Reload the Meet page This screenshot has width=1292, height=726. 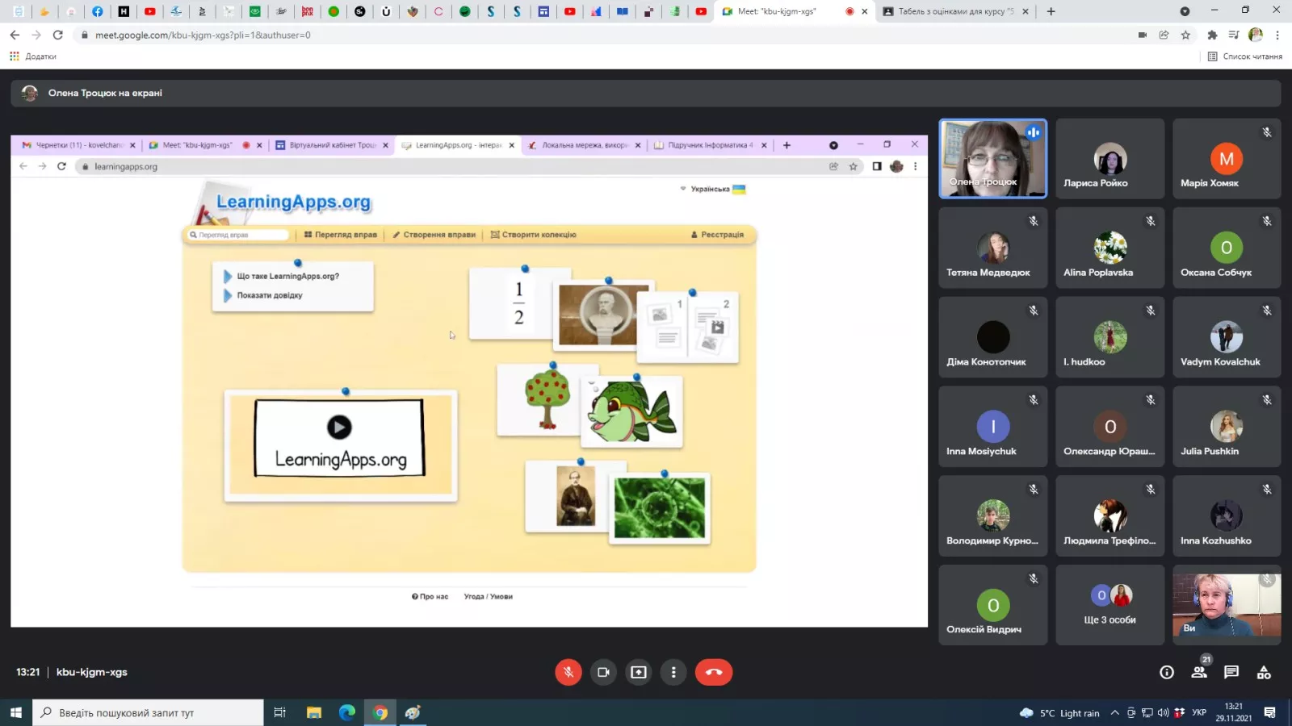pyautogui.click(x=57, y=35)
